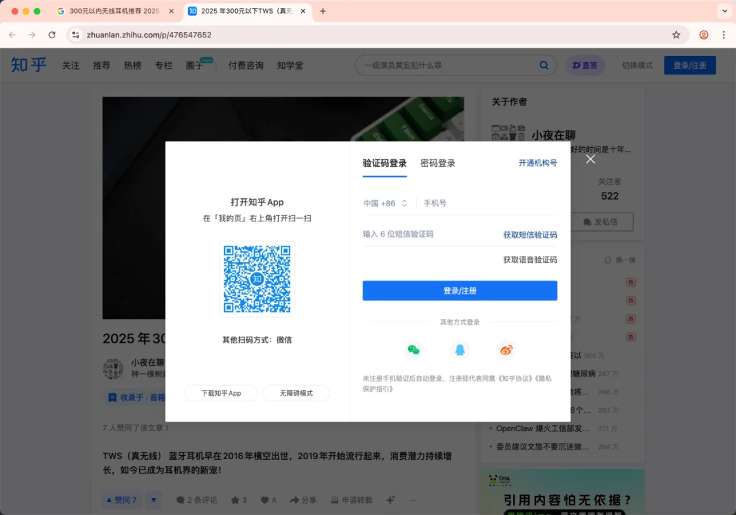736x515 pixels.
Task: Open the 分享 share icon under the article
Action: click(303, 499)
